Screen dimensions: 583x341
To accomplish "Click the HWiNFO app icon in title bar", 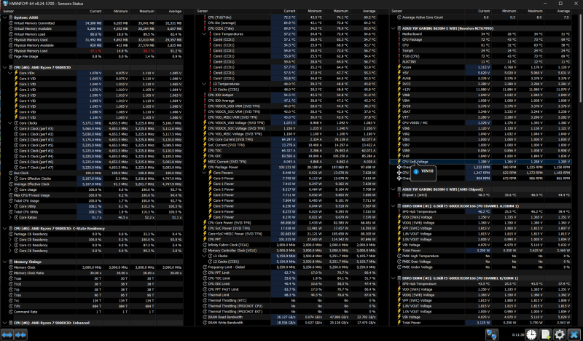I will [5, 4].
